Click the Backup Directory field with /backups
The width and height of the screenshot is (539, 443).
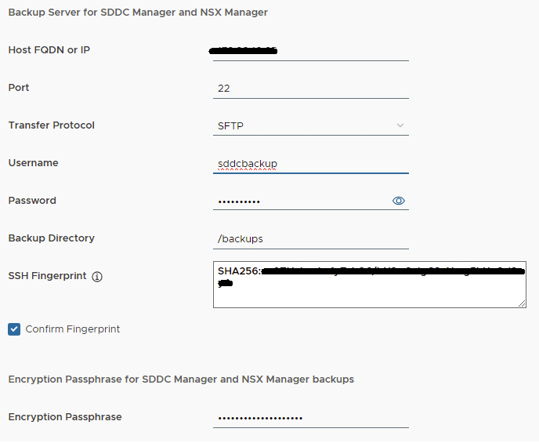coord(310,239)
